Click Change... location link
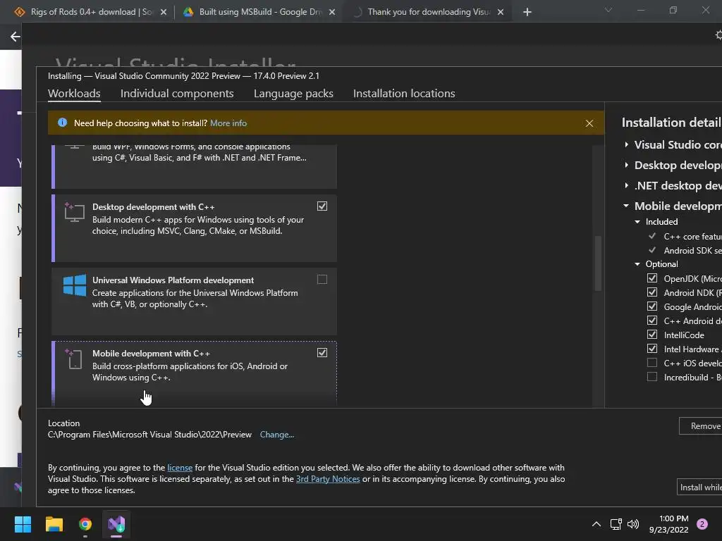 276,435
